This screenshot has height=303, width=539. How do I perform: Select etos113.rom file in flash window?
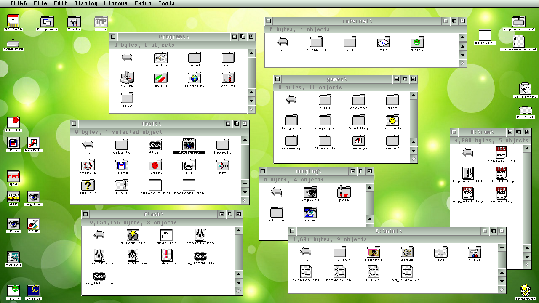200,235
